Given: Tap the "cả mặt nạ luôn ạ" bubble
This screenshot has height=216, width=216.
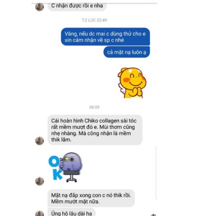Looking at the screenshot, I should [127, 52].
